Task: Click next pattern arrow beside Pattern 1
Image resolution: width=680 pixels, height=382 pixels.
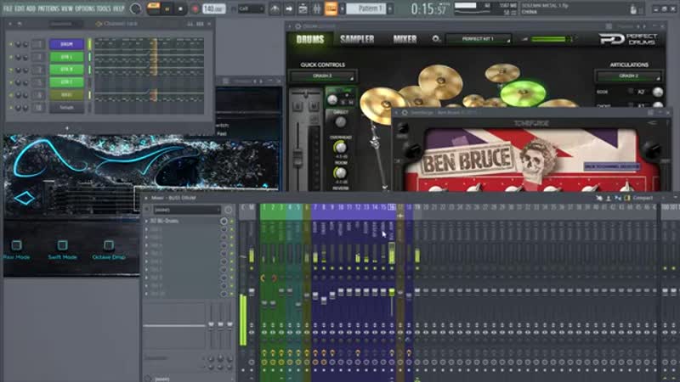Action: coord(390,8)
